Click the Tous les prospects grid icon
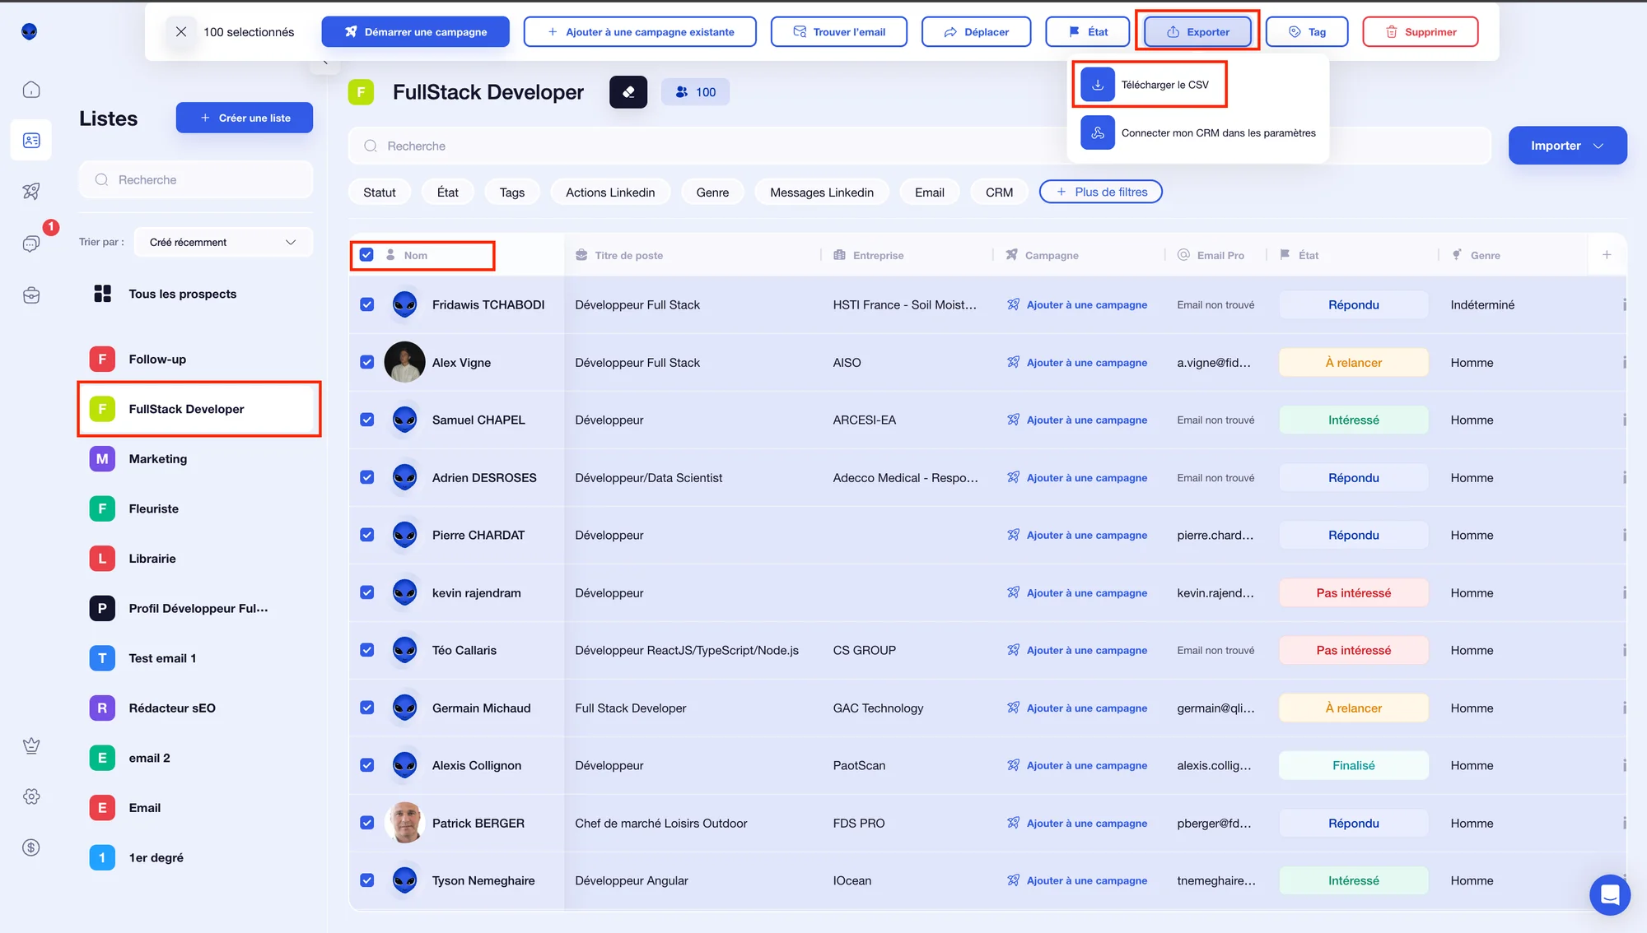This screenshot has height=933, width=1647. tap(102, 294)
